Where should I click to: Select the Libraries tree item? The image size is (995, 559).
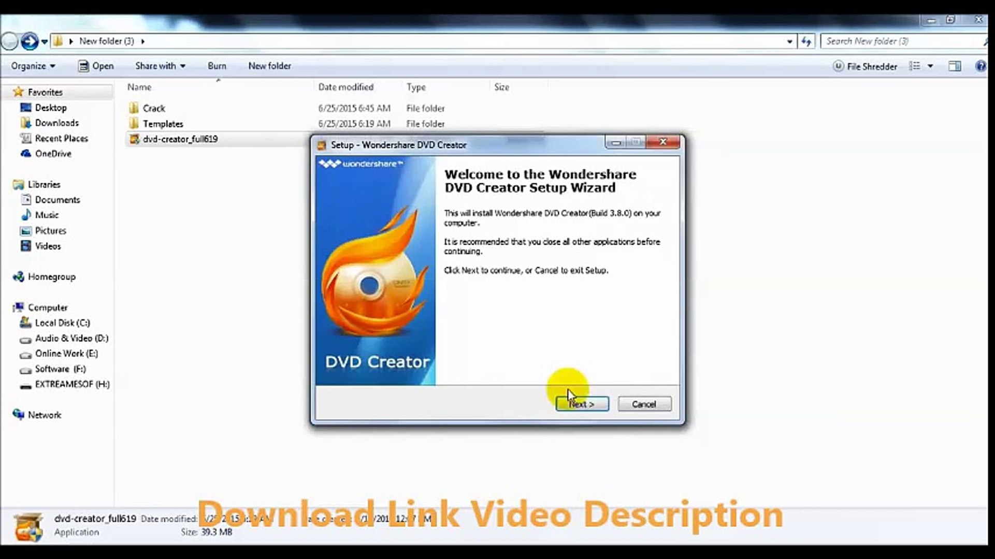pyautogui.click(x=42, y=184)
